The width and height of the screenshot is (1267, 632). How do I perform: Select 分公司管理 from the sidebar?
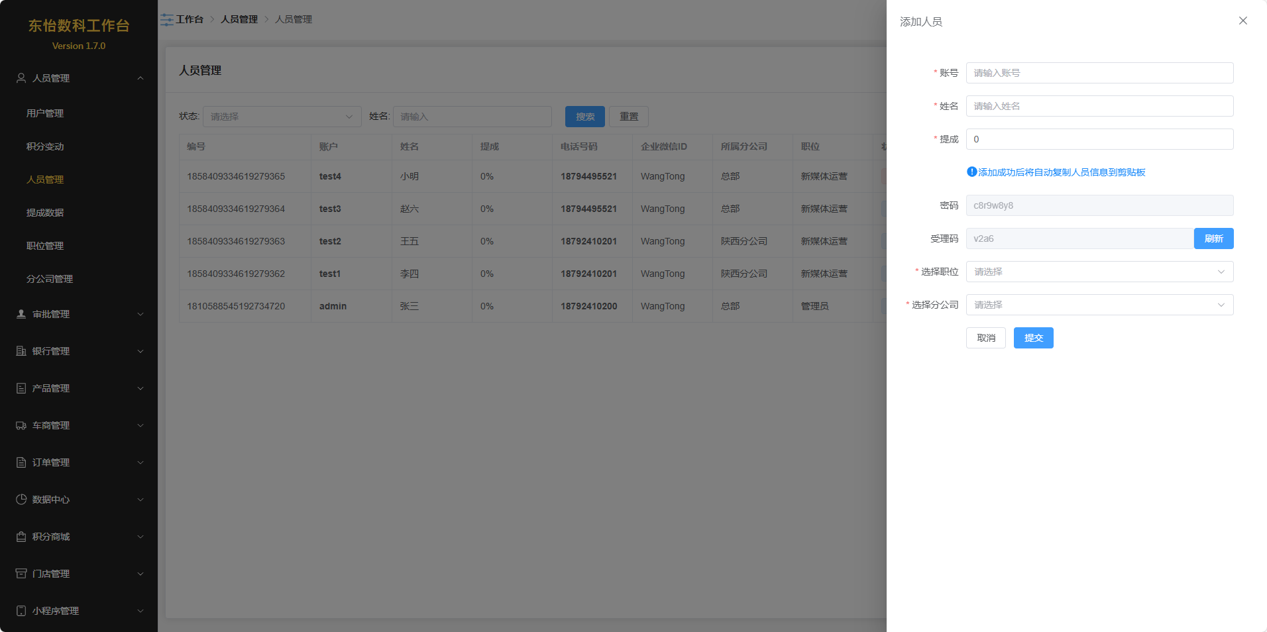[x=50, y=279]
